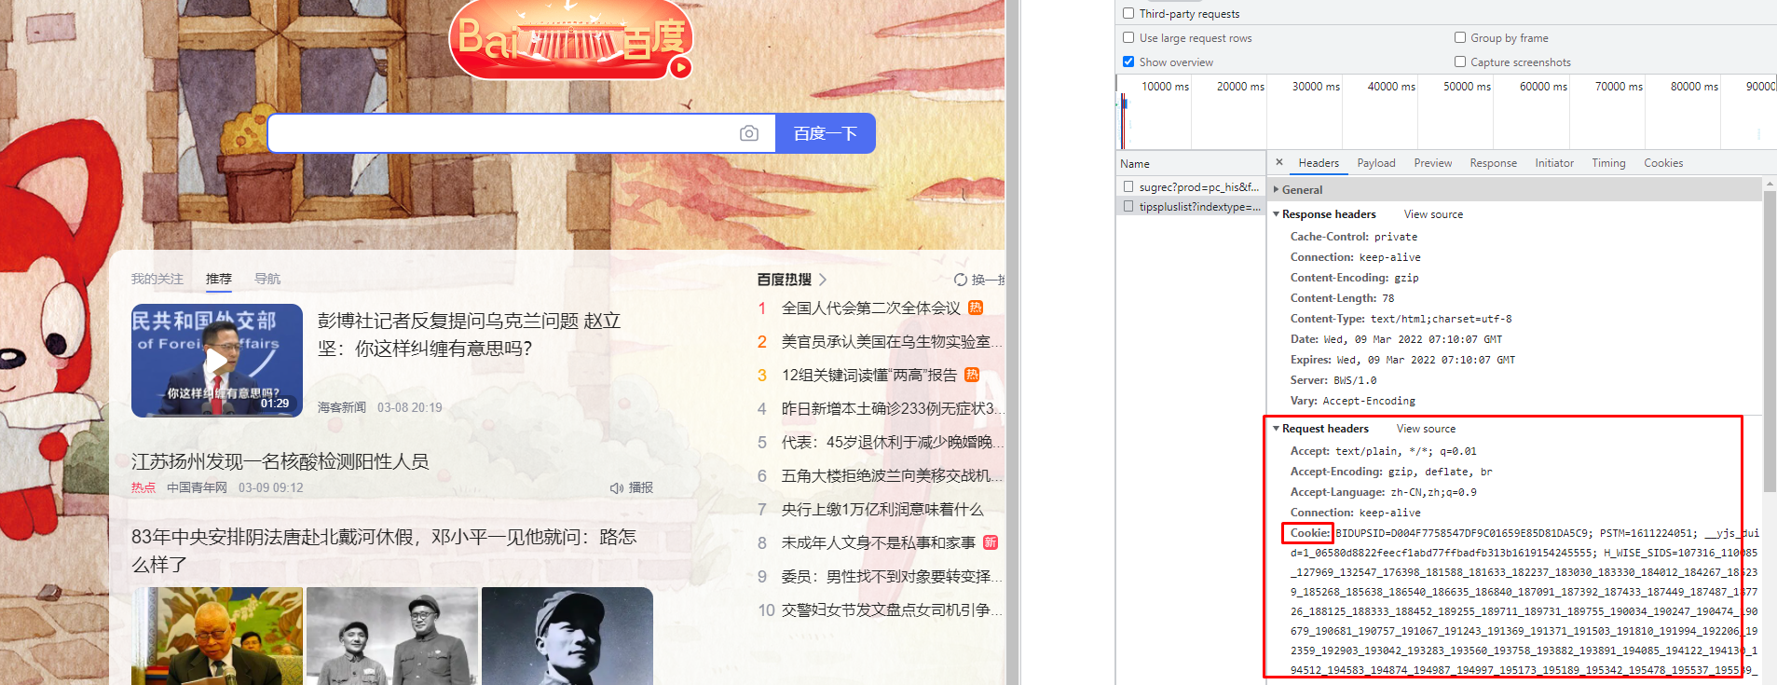Collapse the Request headers section
Screen dimensions: 1777x685
[1277, 429]
